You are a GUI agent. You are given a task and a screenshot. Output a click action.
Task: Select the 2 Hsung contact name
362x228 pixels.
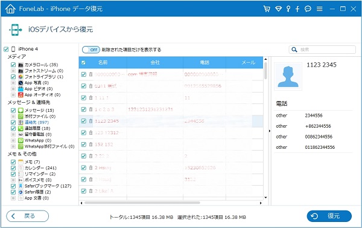click(x=103, y=168)
